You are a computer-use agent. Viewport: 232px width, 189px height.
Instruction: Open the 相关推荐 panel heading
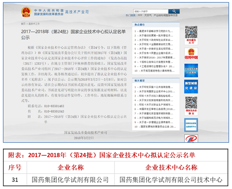(140, 81)
